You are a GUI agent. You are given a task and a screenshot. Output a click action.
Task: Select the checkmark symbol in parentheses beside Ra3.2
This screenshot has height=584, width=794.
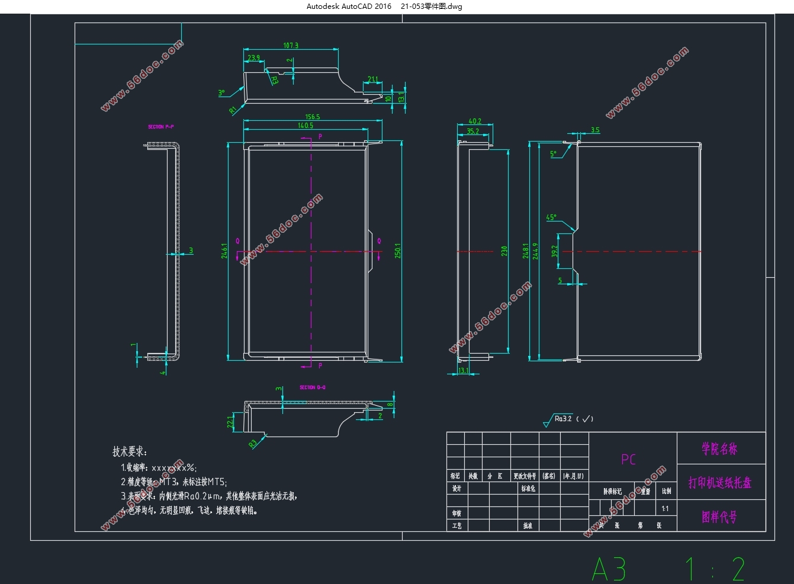586,419
